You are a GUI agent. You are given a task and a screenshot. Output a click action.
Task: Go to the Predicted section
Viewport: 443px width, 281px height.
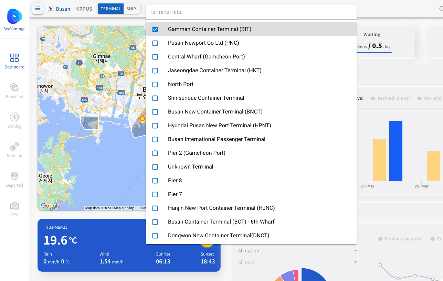[x=14, y=91]
